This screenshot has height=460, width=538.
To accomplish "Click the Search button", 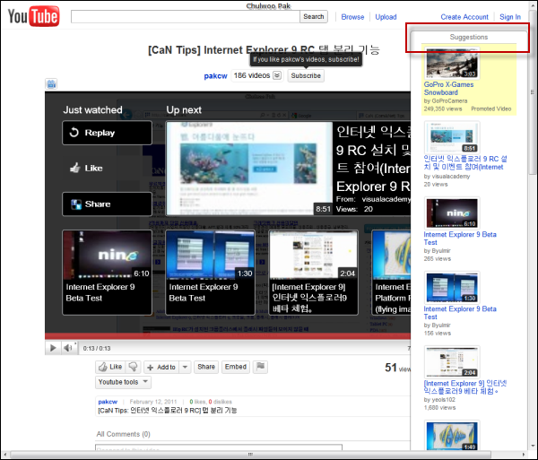I will click(314, 16).
